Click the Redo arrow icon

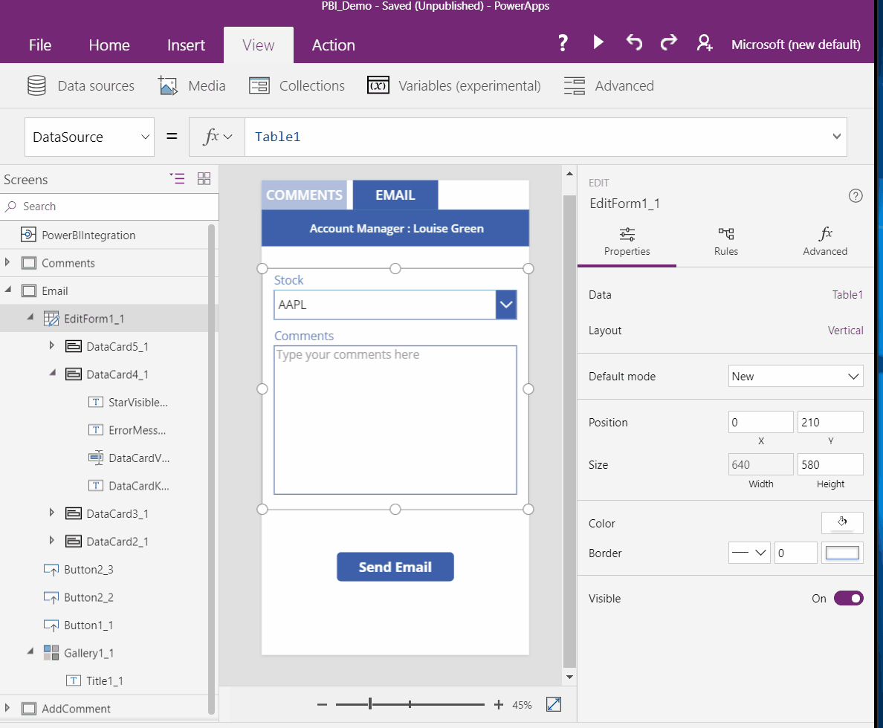tap(669, 43)
